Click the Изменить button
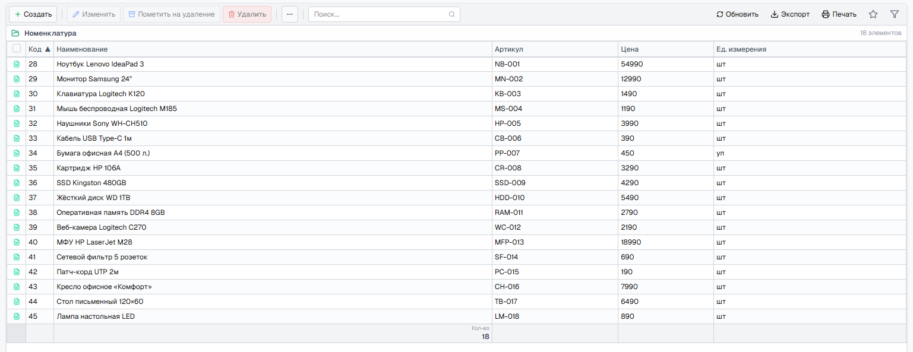913x352 pixels. (94, 14)
